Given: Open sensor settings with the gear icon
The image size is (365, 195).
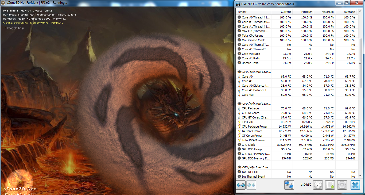Looking at the screenshot, I should click(342, 185).
